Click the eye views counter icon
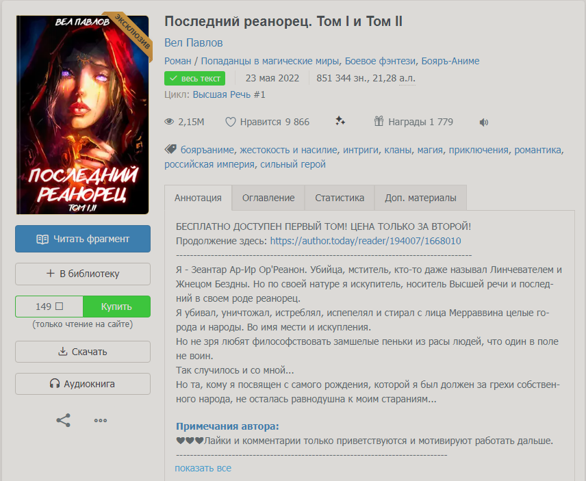586x481 pixels. point(169,122)
